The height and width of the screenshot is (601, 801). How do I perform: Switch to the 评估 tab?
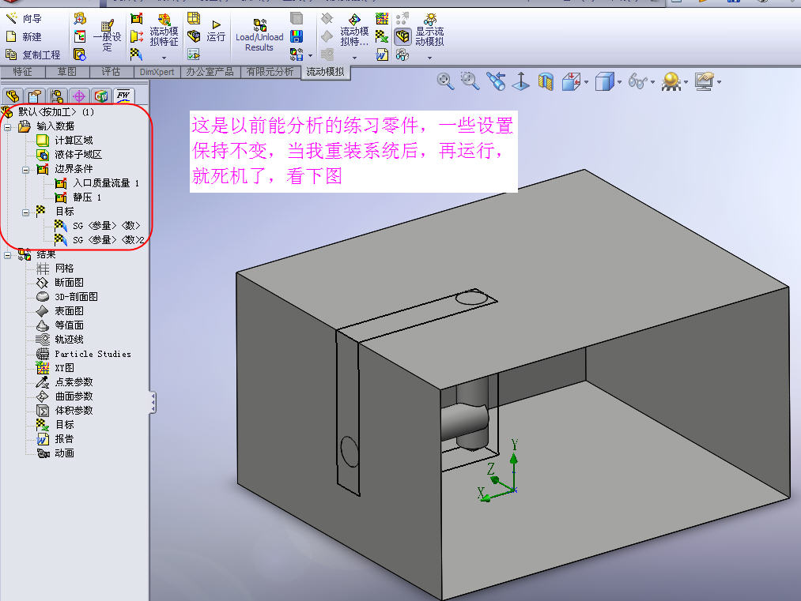[x=111, y=72]
